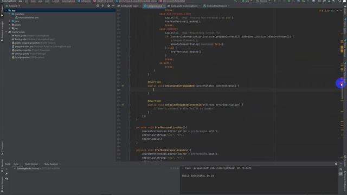
Task: Click the Make Project hammer icon
Action: (236, 1)
